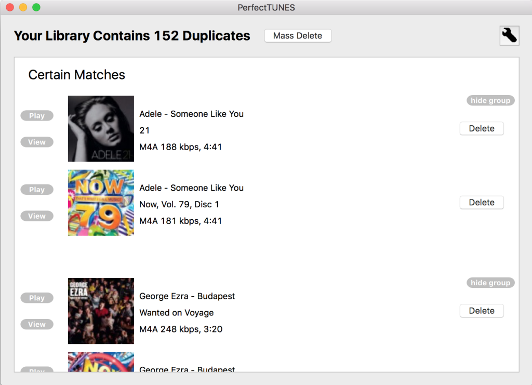The width and height of the screenshot is (532, 385).
Task: Hide the George Ezra Budapest group
Action: (x=490, y=283)
